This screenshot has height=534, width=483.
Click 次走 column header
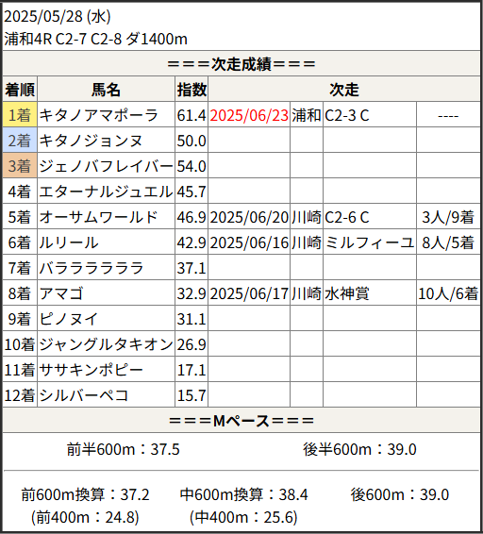(344, 90)
